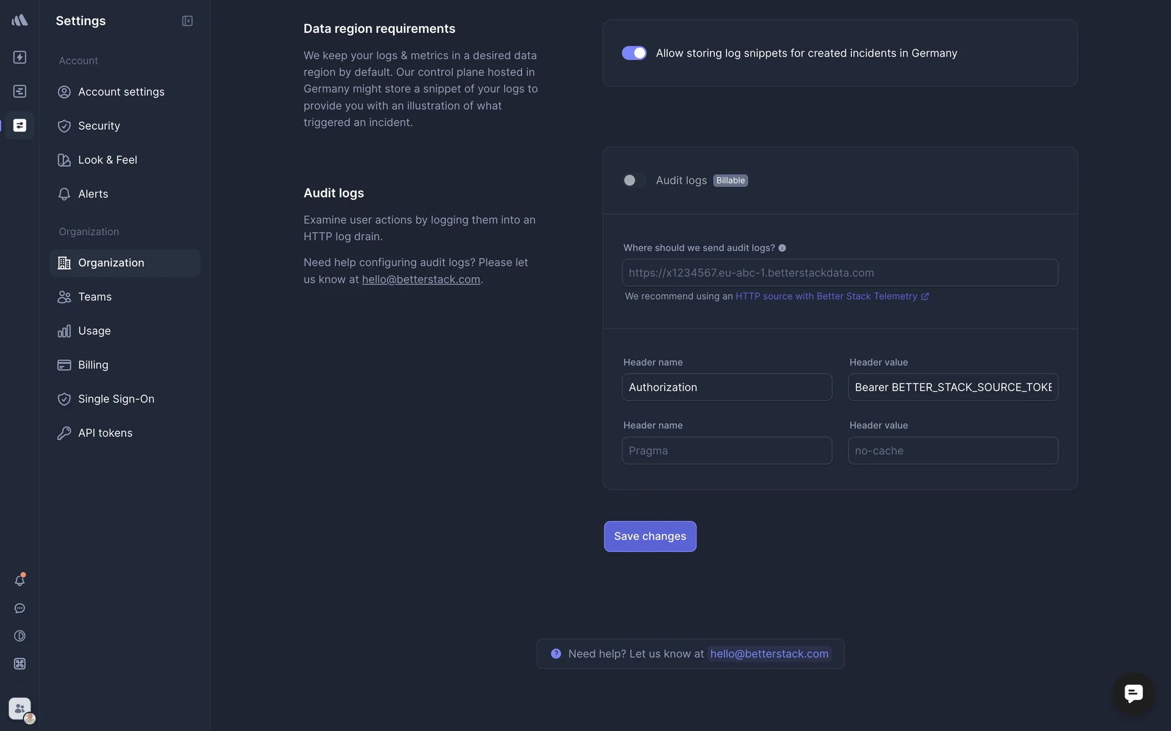Open the keyboard command shortcuts icon
The height and width of the screenshot is (731, 1171).
20,664
